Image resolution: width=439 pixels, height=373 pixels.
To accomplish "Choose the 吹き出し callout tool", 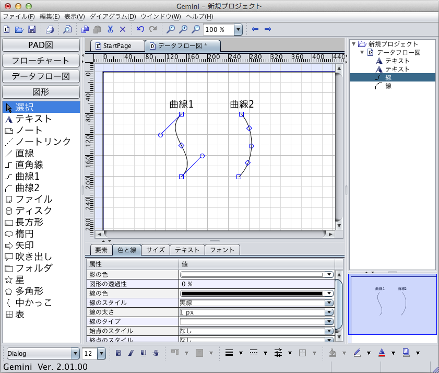I will 41,257.
